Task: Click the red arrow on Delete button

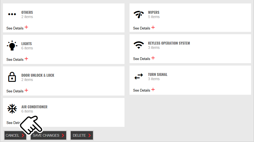Action: coord(90,135)
